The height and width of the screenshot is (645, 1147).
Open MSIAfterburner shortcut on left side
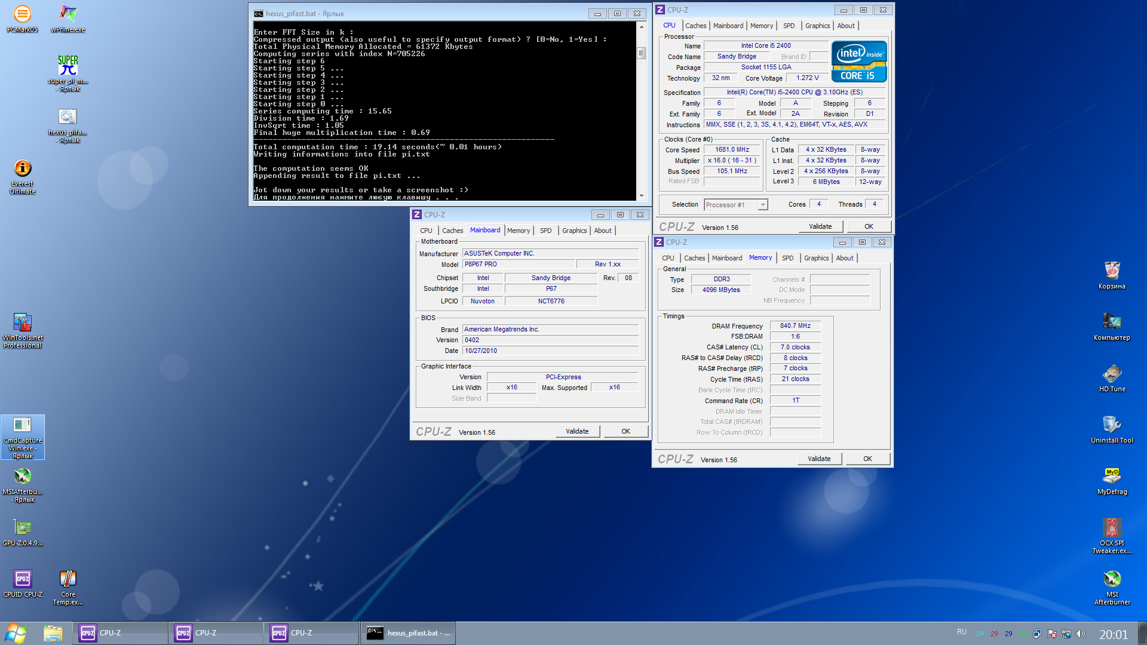click(x=23, y=484)
